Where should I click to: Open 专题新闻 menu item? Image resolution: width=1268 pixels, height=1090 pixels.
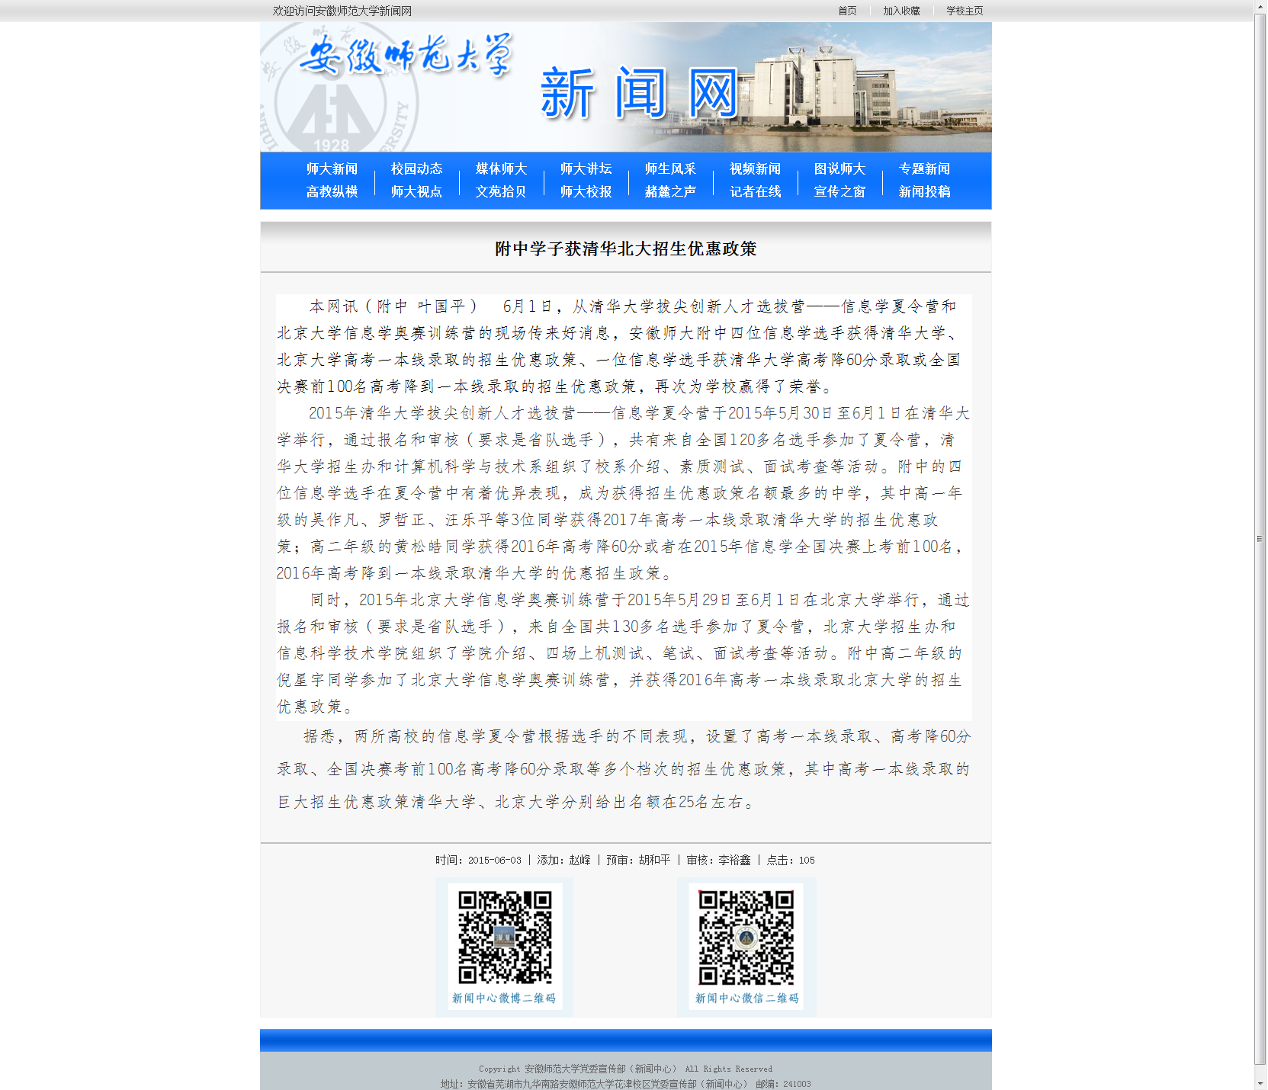pyautogui.click(x=924, y=169)
